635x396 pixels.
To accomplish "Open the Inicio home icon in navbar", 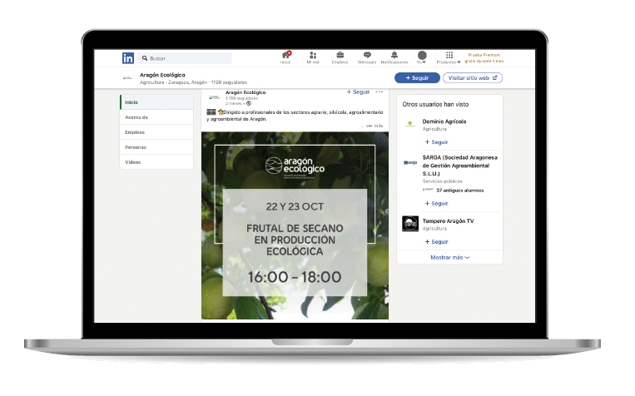I will click(x=285, y=57).
